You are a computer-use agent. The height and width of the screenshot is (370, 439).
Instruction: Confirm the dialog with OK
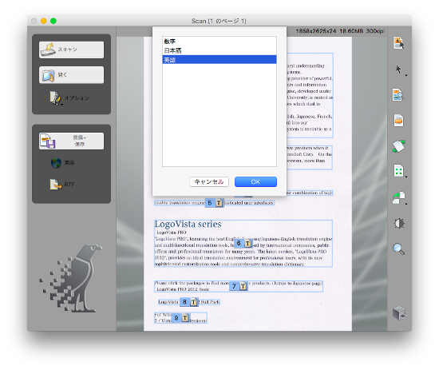(255, 181)
